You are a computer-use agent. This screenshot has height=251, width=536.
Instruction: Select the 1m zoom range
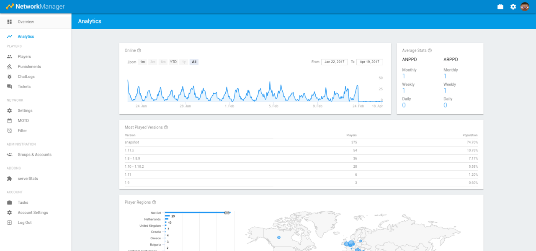142,62
